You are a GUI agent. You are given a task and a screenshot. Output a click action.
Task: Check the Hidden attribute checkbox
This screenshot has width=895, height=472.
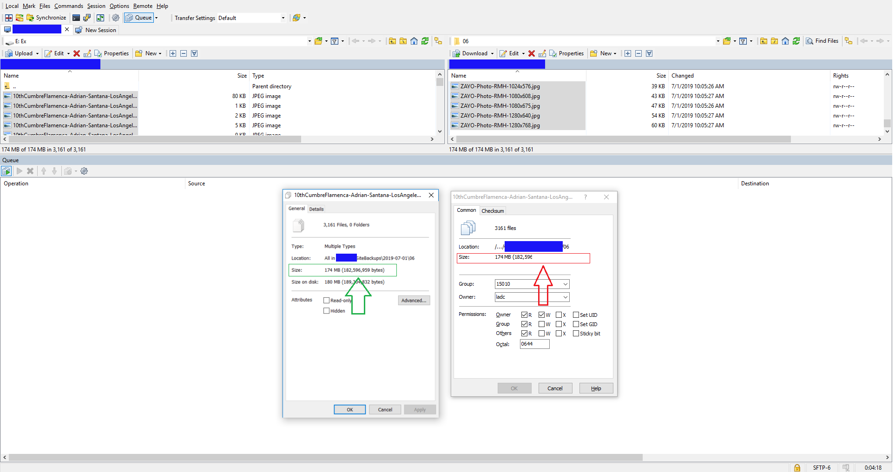coord(326,311)
